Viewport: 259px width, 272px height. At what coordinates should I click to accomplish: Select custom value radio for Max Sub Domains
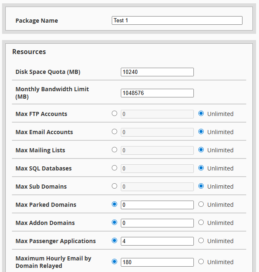[114, 186]
